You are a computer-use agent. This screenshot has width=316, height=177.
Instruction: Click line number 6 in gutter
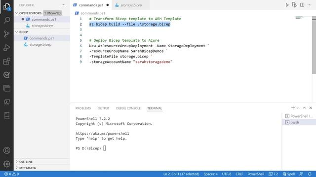(x=80, y=46)
